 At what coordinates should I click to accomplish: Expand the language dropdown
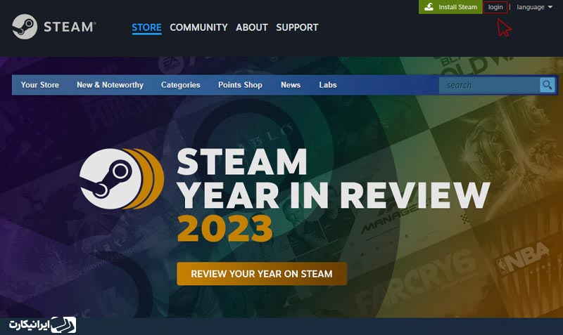(x=534, y=7)
